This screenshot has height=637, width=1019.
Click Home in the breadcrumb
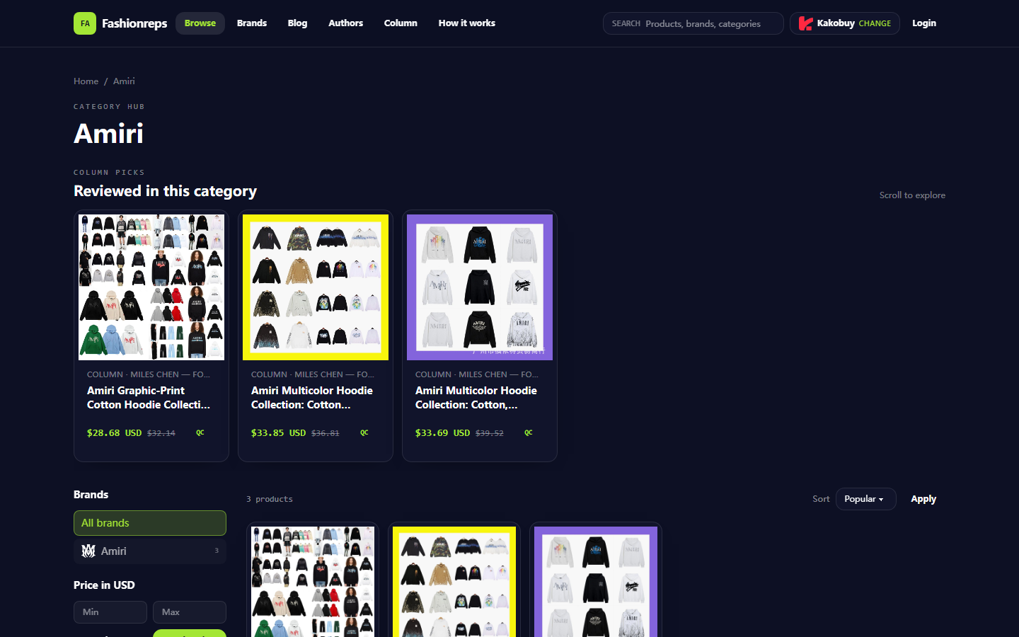click(86, 81)
